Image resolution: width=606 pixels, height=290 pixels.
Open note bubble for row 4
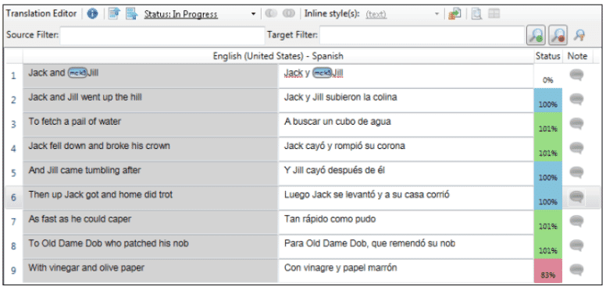pyautogui.click(x=576, y=148)
